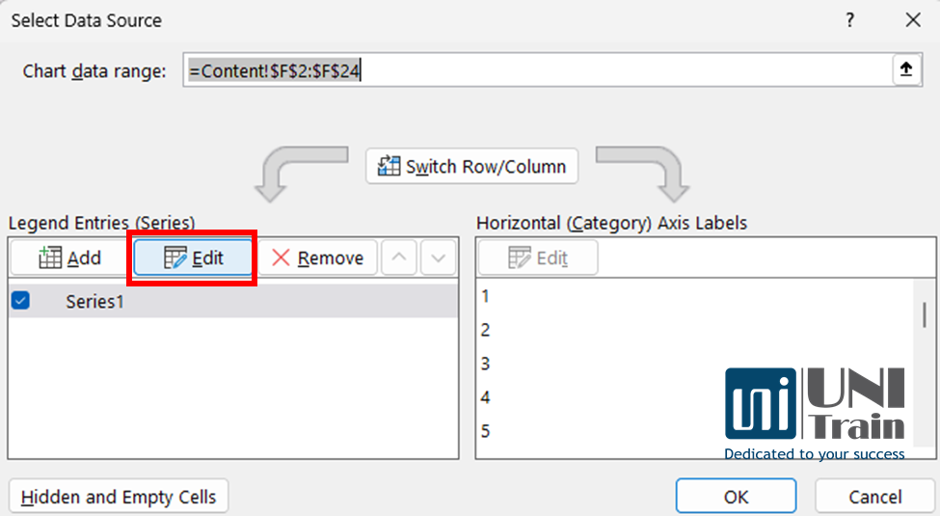The image size is (940, 516).
Task: Open the help question mark button
Action: [x=850, y=20]
